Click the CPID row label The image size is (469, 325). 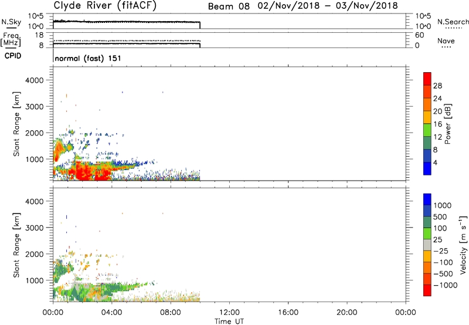coord(13,56)
